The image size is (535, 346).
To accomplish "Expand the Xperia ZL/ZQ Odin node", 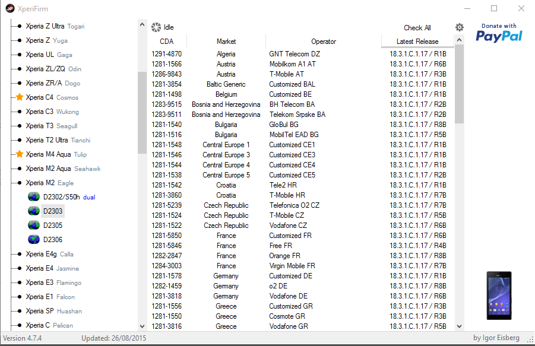I will click(20, 69).
